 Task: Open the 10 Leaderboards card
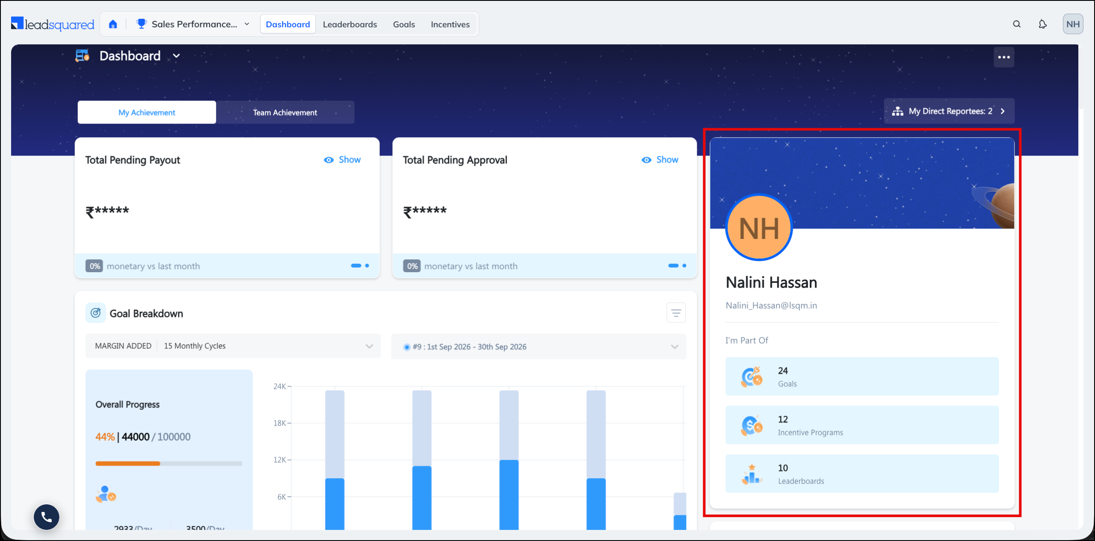[x=862, y=474]
